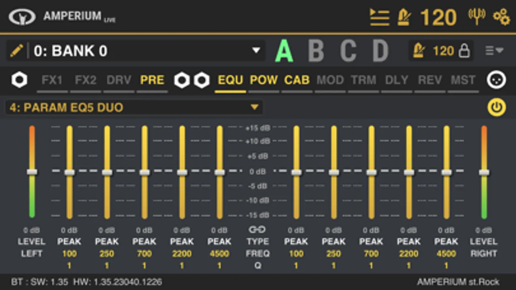Switch to the FX2 tab

[86, 80]
